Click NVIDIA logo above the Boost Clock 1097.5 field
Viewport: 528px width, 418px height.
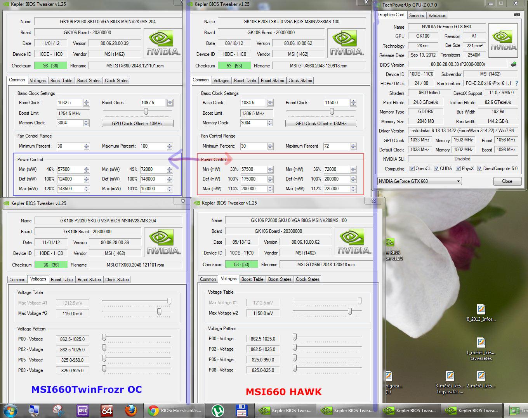[x=163, y=43]
